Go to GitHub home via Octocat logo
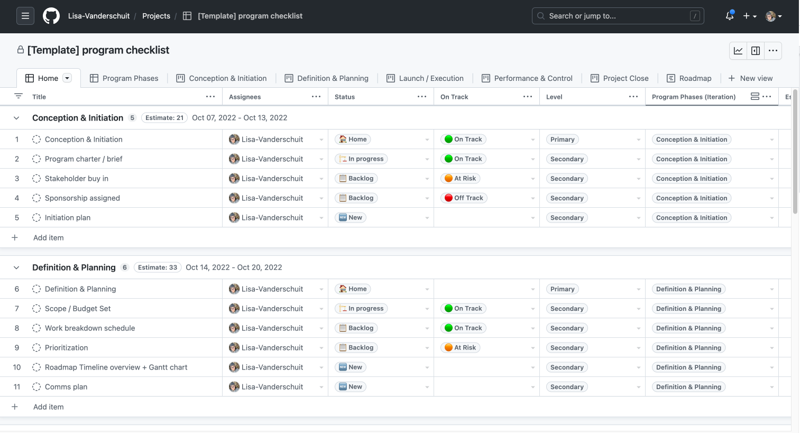 coord(51,16)
